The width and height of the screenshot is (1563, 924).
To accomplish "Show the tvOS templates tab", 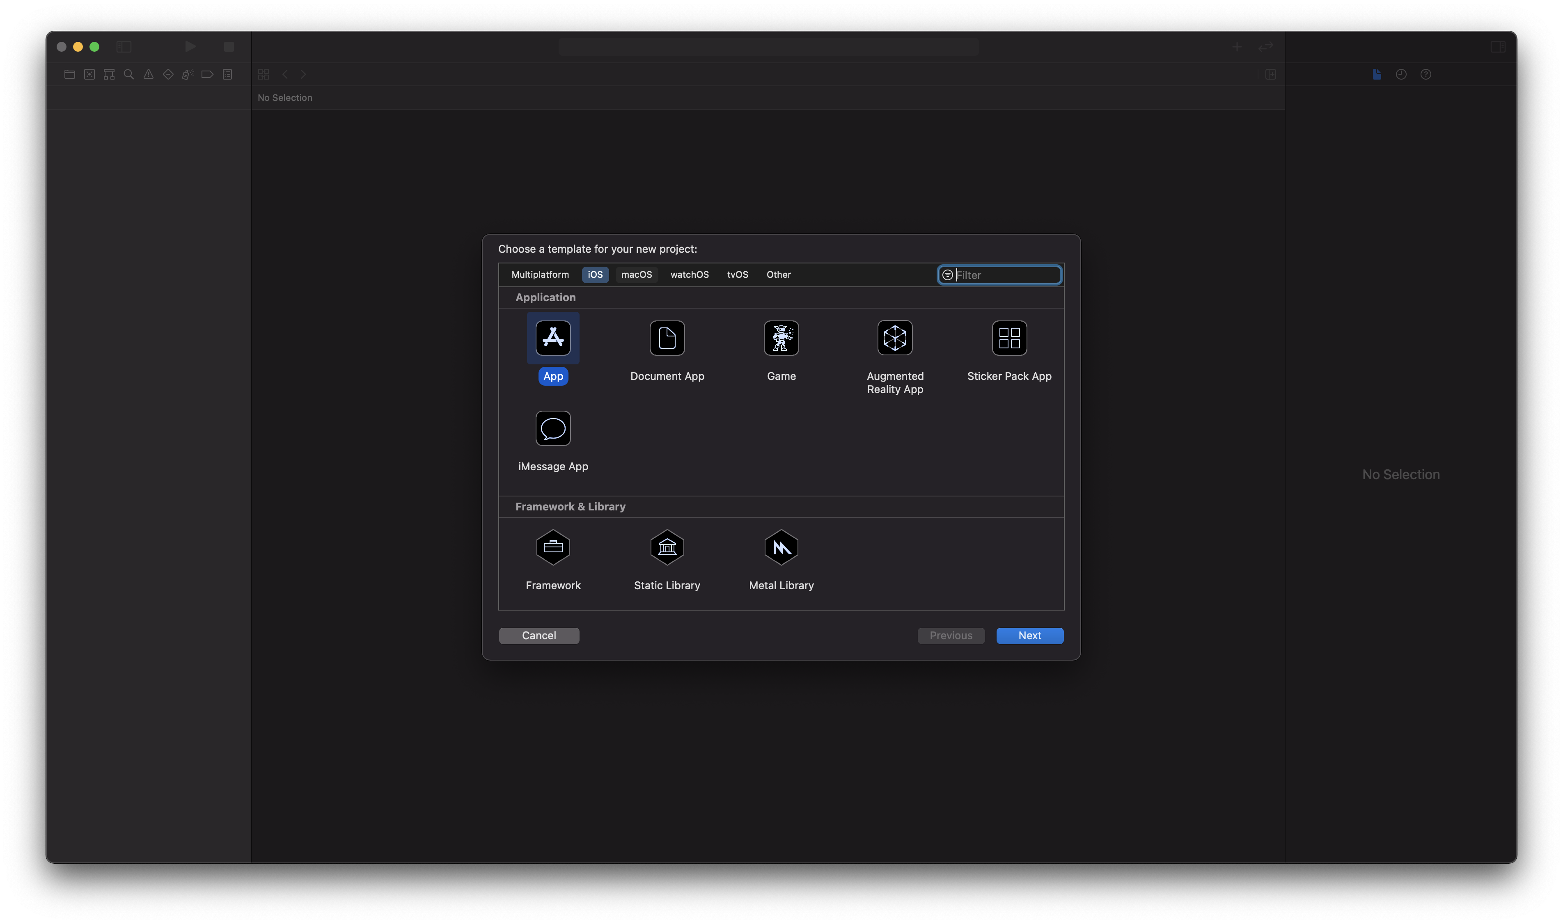I will [737, 274].
